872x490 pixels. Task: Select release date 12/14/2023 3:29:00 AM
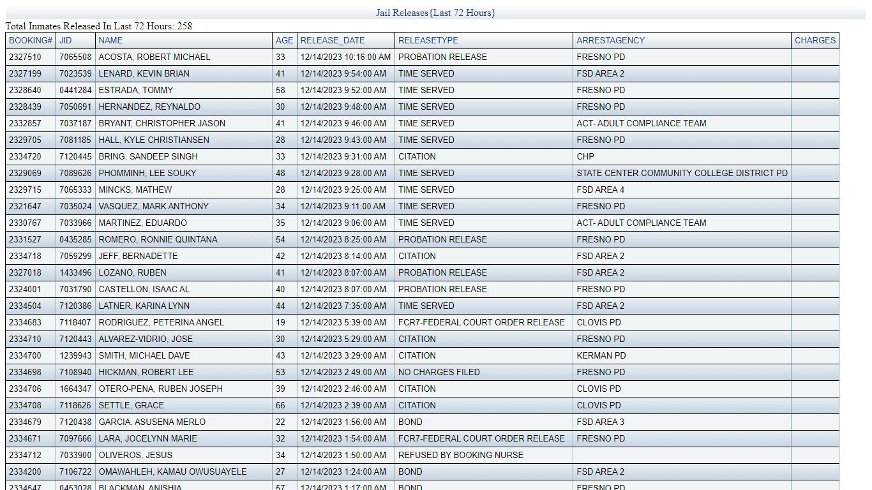(343, 355)
